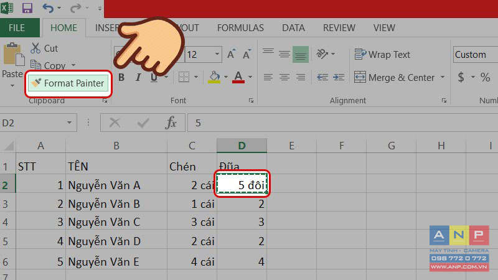Click the Select All corner triangle
The height and width of the screenshot is (280, 498).
tap(8, 146)
